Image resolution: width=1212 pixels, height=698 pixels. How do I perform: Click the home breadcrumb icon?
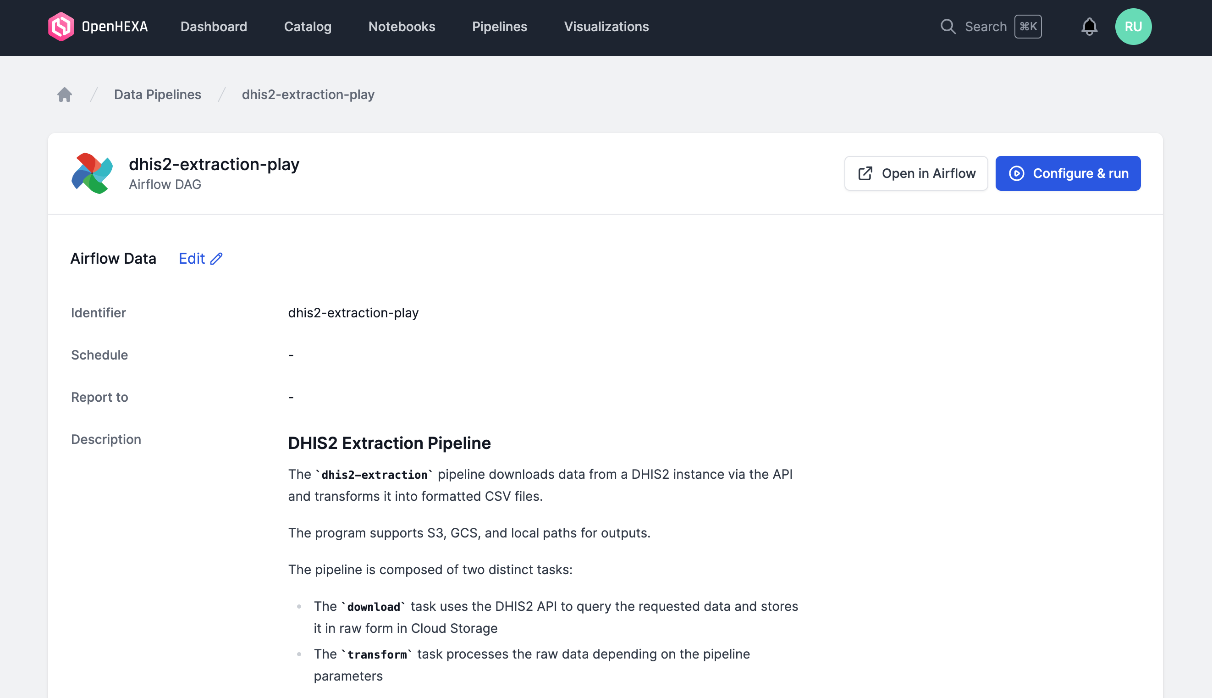(x=65, y=94)
